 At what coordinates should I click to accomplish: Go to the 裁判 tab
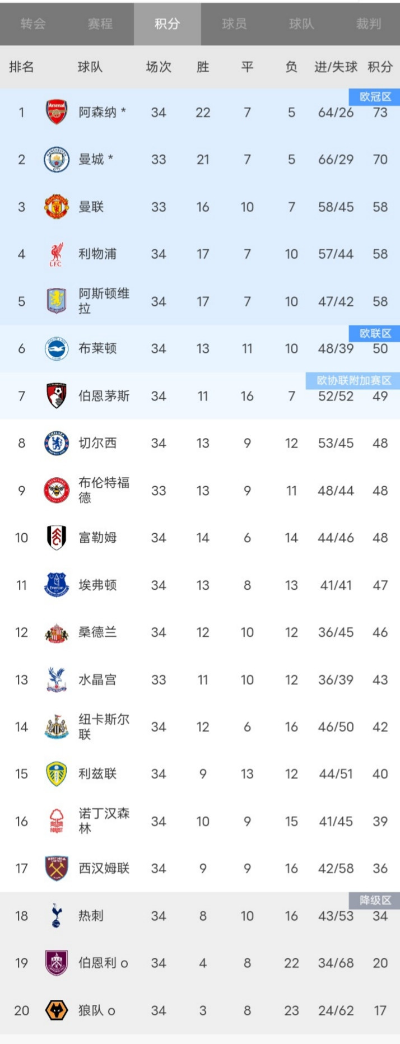pyautogui.click(x=368, y=24)
